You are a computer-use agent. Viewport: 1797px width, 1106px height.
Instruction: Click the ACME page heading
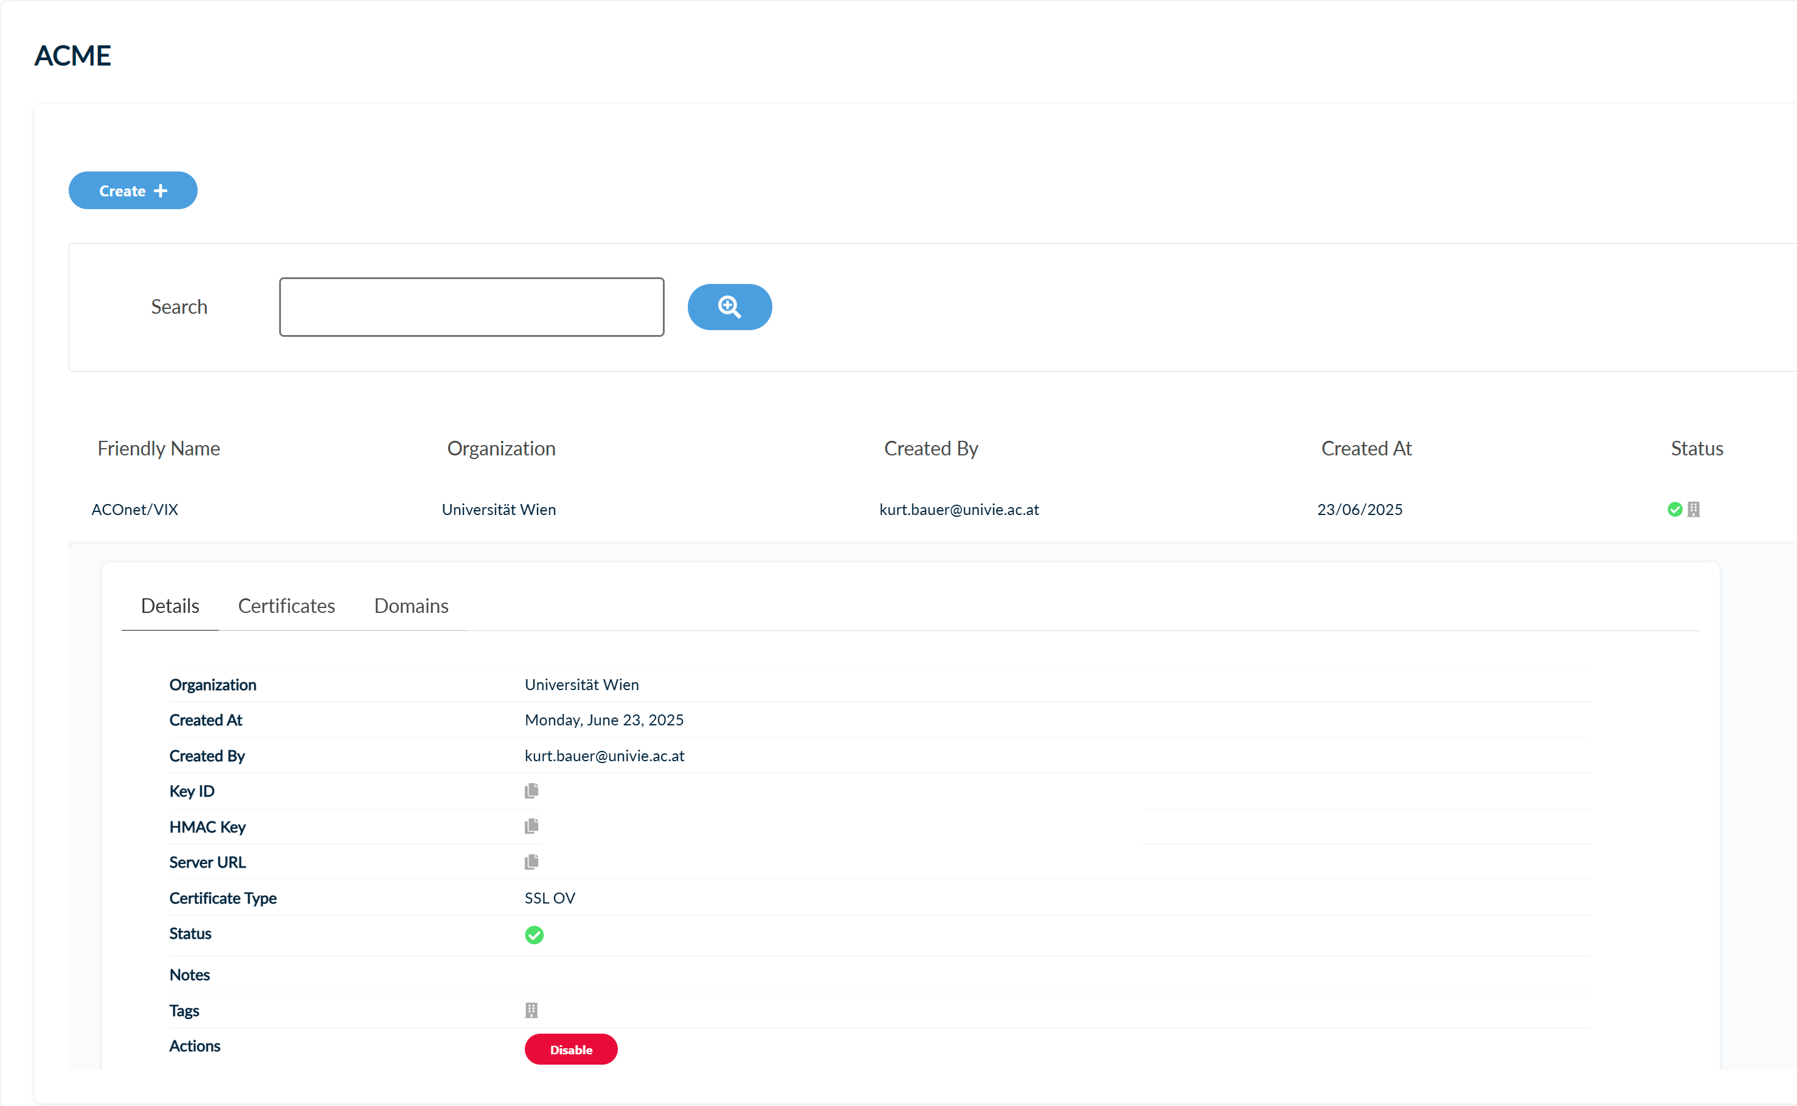tap(72, 55)
